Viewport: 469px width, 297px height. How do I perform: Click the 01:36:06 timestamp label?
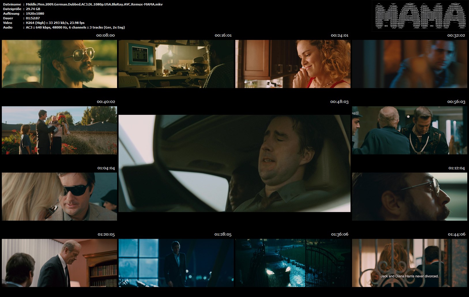click(x=340, y=234)
